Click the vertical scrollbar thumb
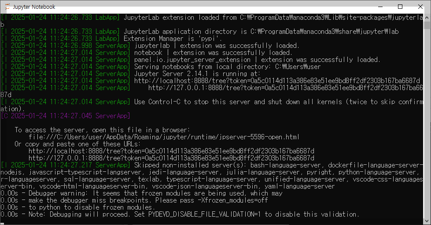This screenshot has width=431, height=225. tap(427, 25)
